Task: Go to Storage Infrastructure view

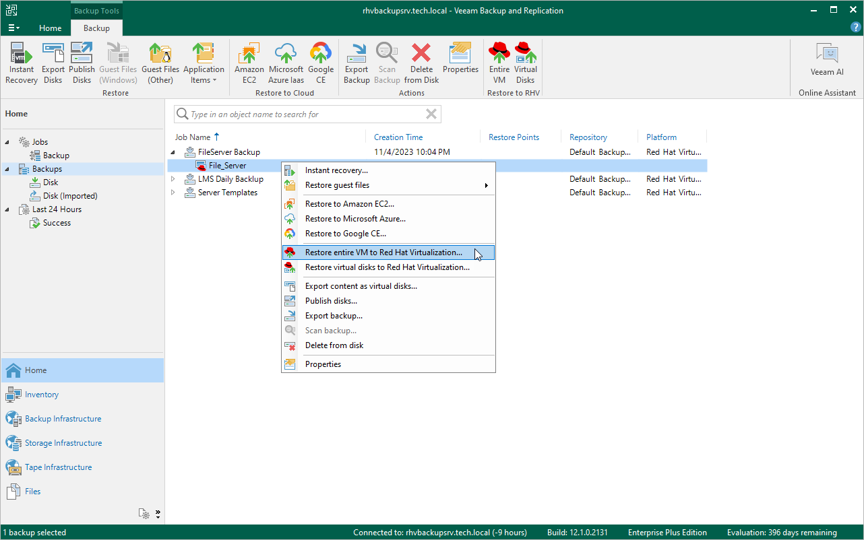Action: click(x=82, y=443)
